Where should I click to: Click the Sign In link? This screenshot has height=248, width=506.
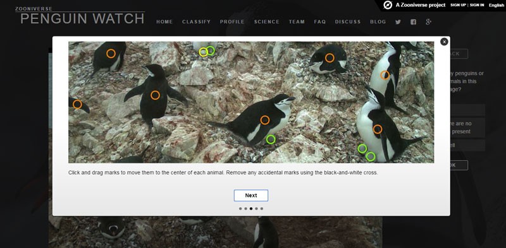[477, 5]
